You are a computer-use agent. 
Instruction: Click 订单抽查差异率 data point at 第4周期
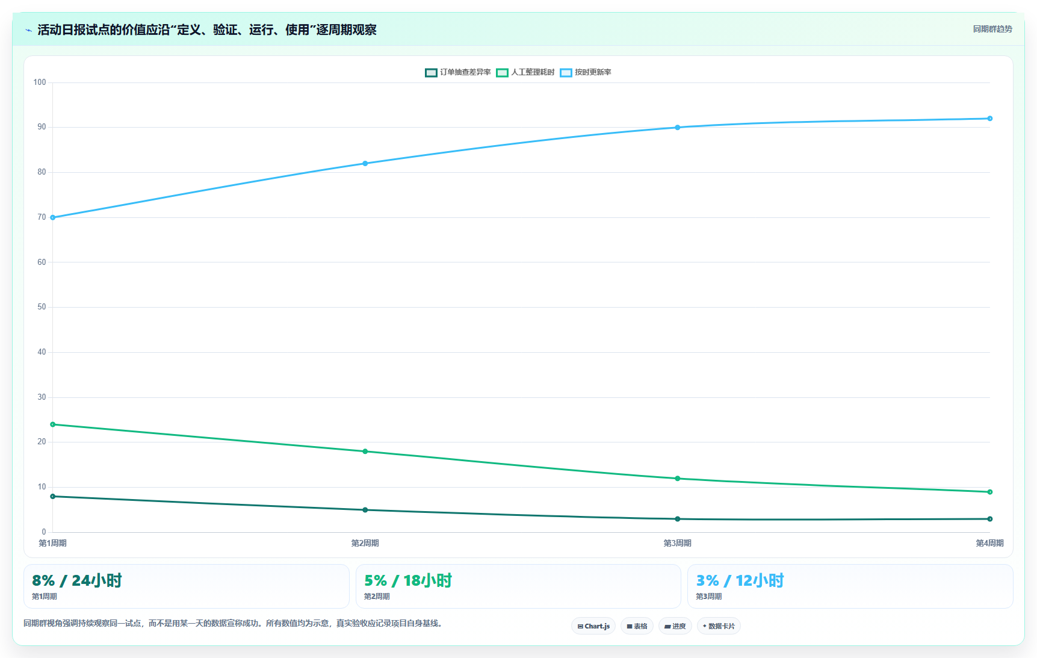click(990, 519)
